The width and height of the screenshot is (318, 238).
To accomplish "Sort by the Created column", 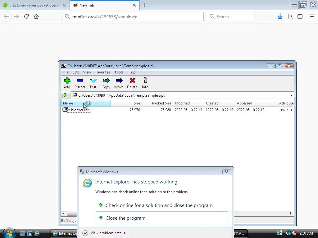I will 219,103.
